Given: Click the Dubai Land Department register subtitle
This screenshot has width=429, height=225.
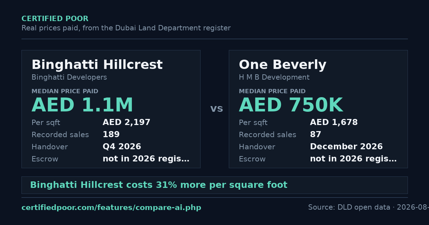Looking at the screenshot, I should [126, 28].
